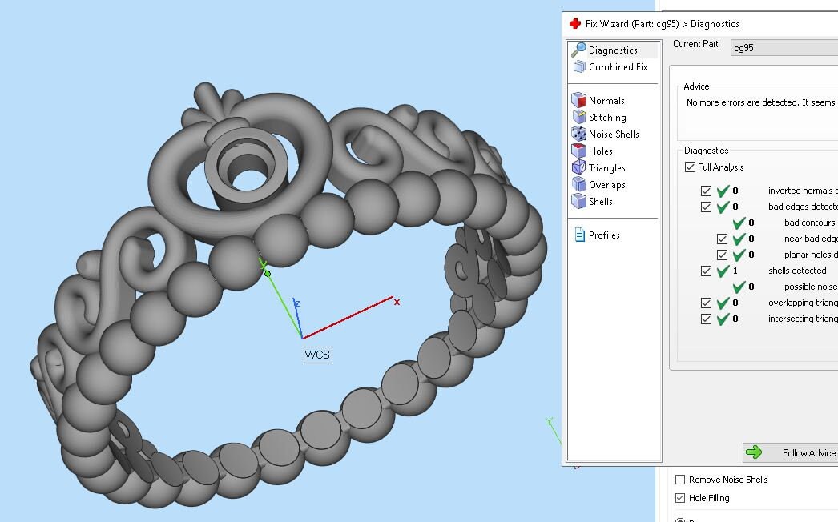Disable the shells detected diagnostic checkbox

point(707,271)
